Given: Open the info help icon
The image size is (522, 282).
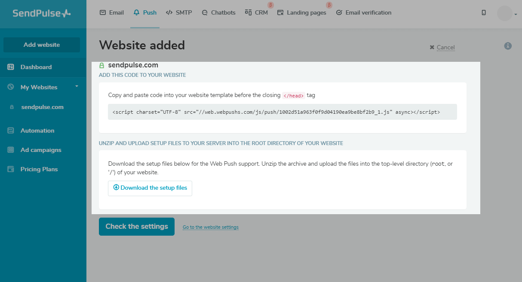Looking at the screenshot, I should [x=508, y=46].
